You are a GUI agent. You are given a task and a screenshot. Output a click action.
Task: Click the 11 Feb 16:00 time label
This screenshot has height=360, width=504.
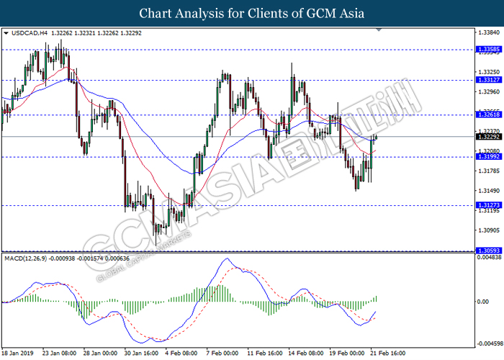[265, 353]
